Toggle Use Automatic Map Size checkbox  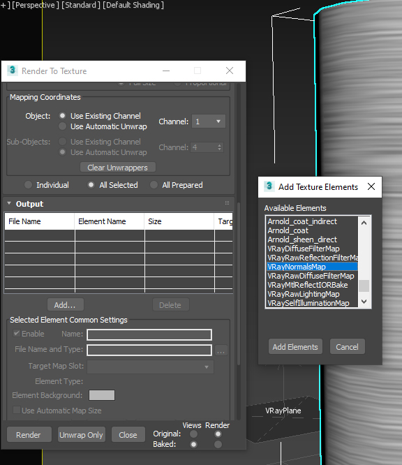click(17, 410)
